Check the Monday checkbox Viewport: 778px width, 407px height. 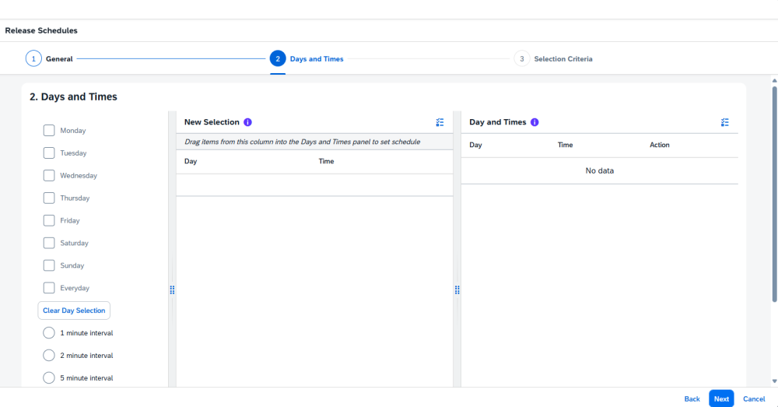pyautogui.click(x=49, y=131)
